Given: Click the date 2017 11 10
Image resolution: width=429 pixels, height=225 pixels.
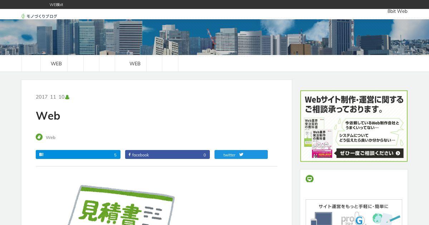Looking at the screenshot, I should tap(50, 97).
